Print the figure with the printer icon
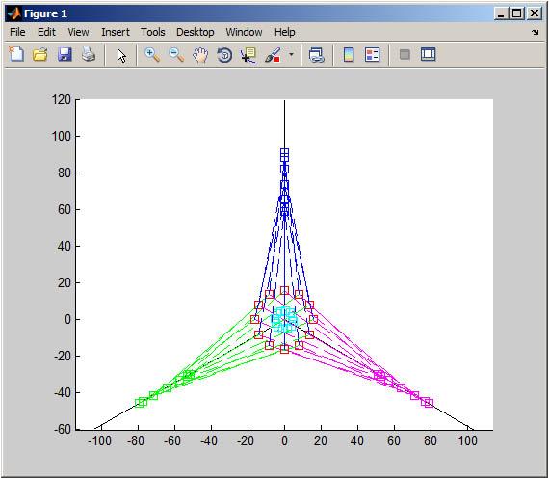The image size is (549, 479). [89, 55]
